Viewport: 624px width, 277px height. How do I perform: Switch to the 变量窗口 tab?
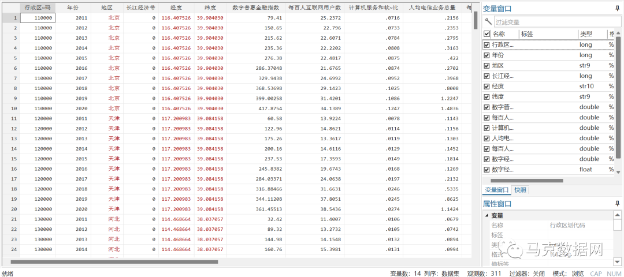497,190
